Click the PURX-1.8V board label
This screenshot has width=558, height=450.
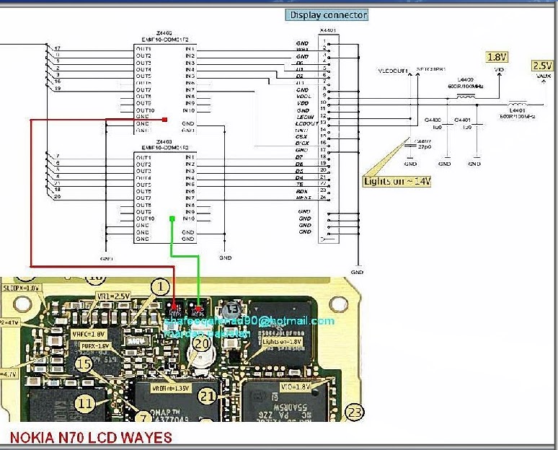[x=94, y=346]
